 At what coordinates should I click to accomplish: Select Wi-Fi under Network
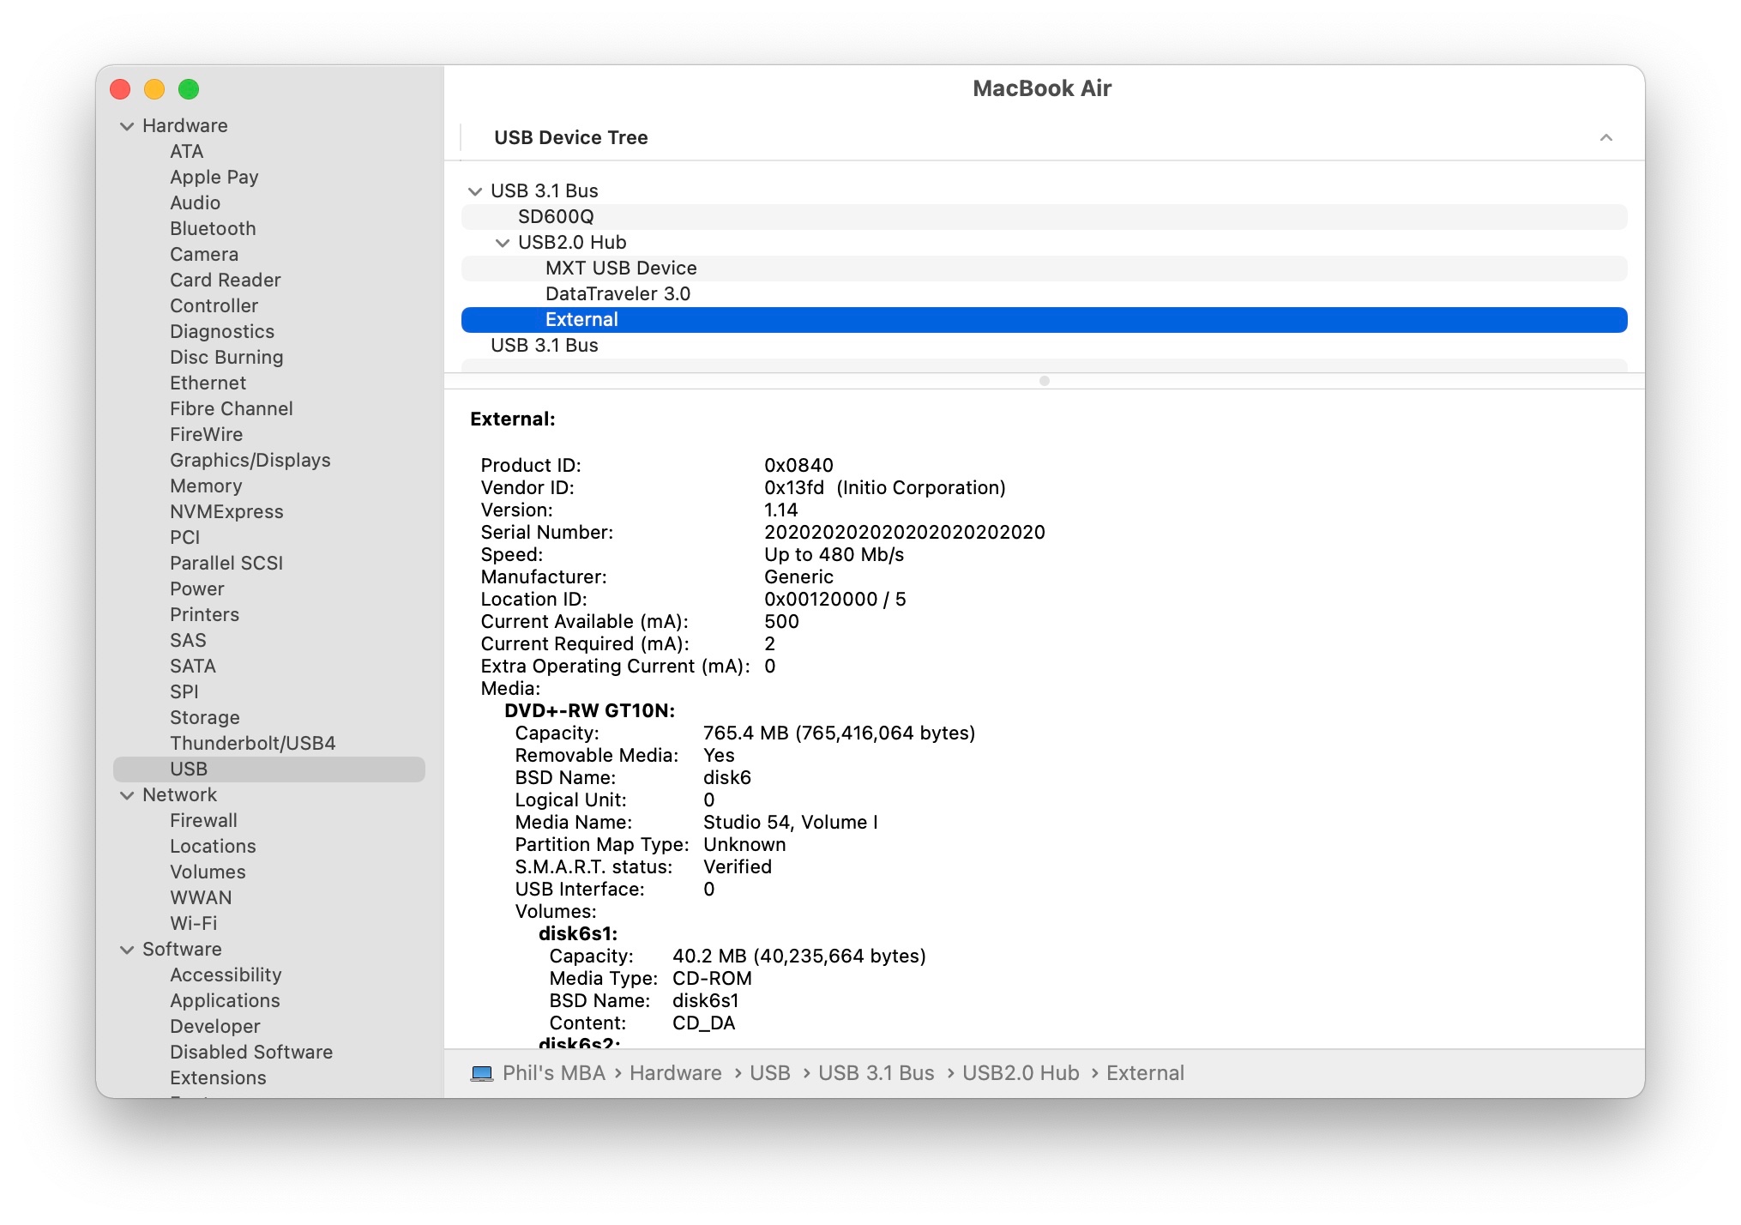pos(193,924)
